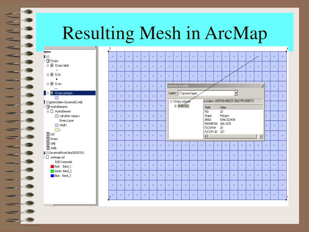The width and height of the screenshot is (309, 232).
Task: Select the f2copy polygon layer name
Action: [x=64, y=93]
